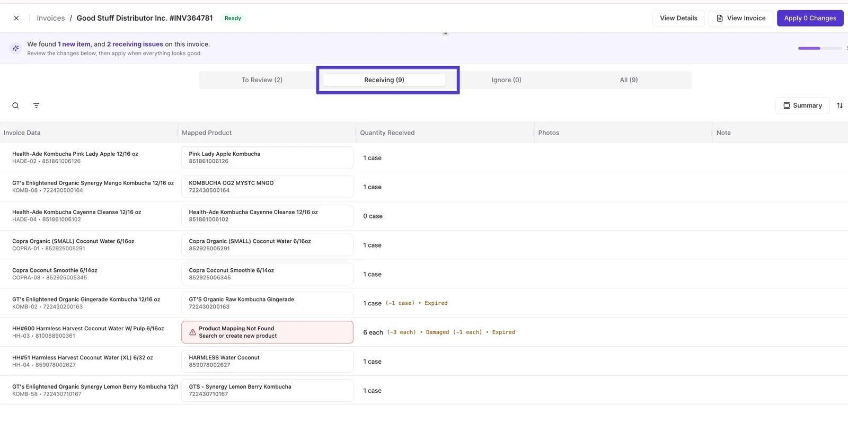The width and height of the screenshot is (848, 431).
Task: Select the Receiving (9) tab
Action: [384, 80]
